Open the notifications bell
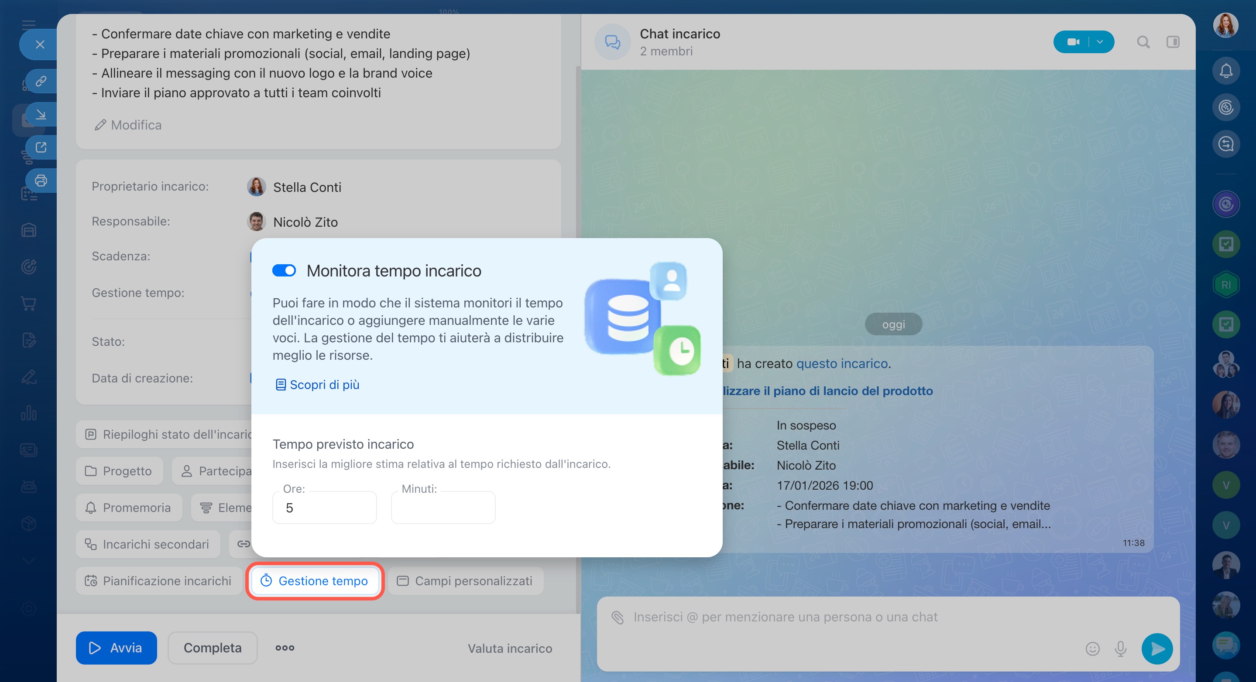The width and height of the screenshot is (1256, 682). 1226,71
